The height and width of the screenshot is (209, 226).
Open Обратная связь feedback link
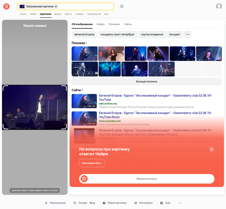(x=117, y=203)
